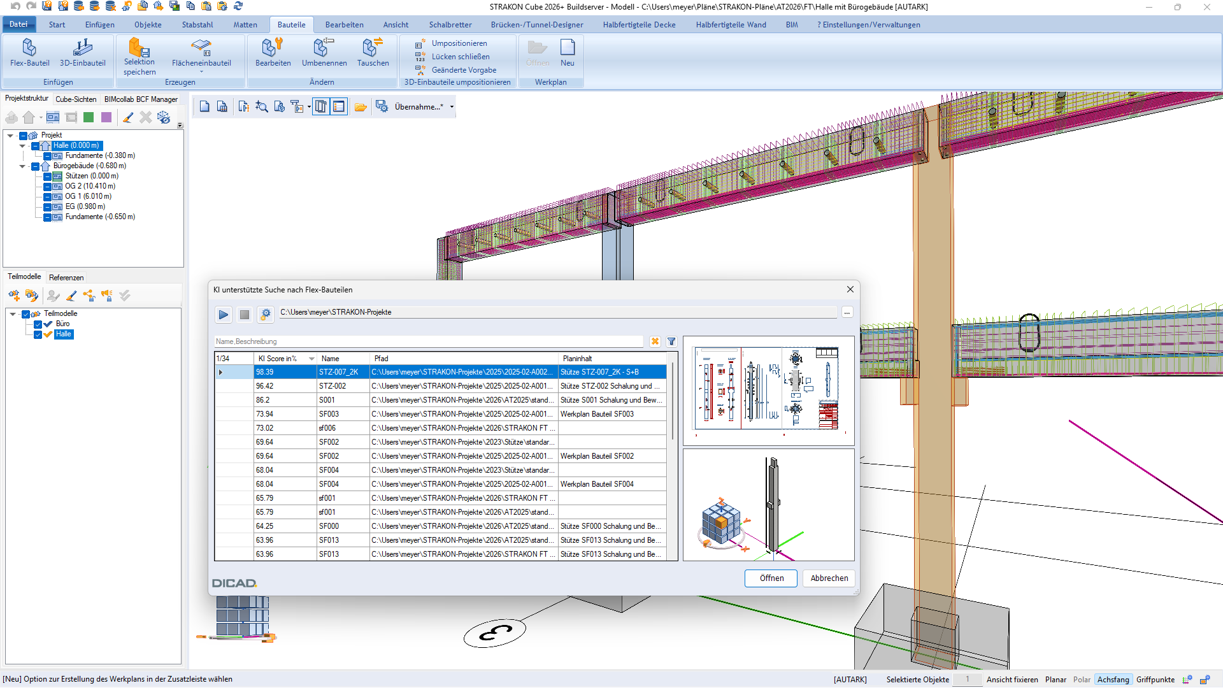Image resolution: width=1223 pixels, height=688 pixels.
Task: Clear the search field with the orange X
Action: click(x=655, y=341)
